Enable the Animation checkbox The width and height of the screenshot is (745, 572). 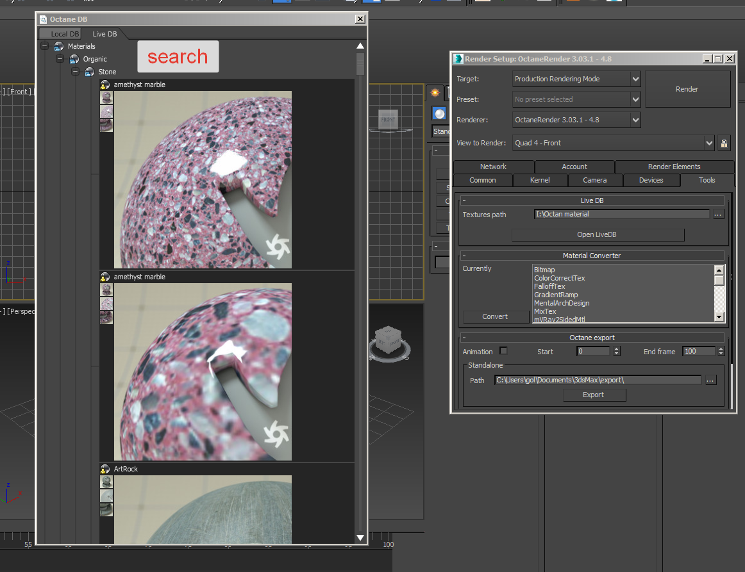(504, 351)
